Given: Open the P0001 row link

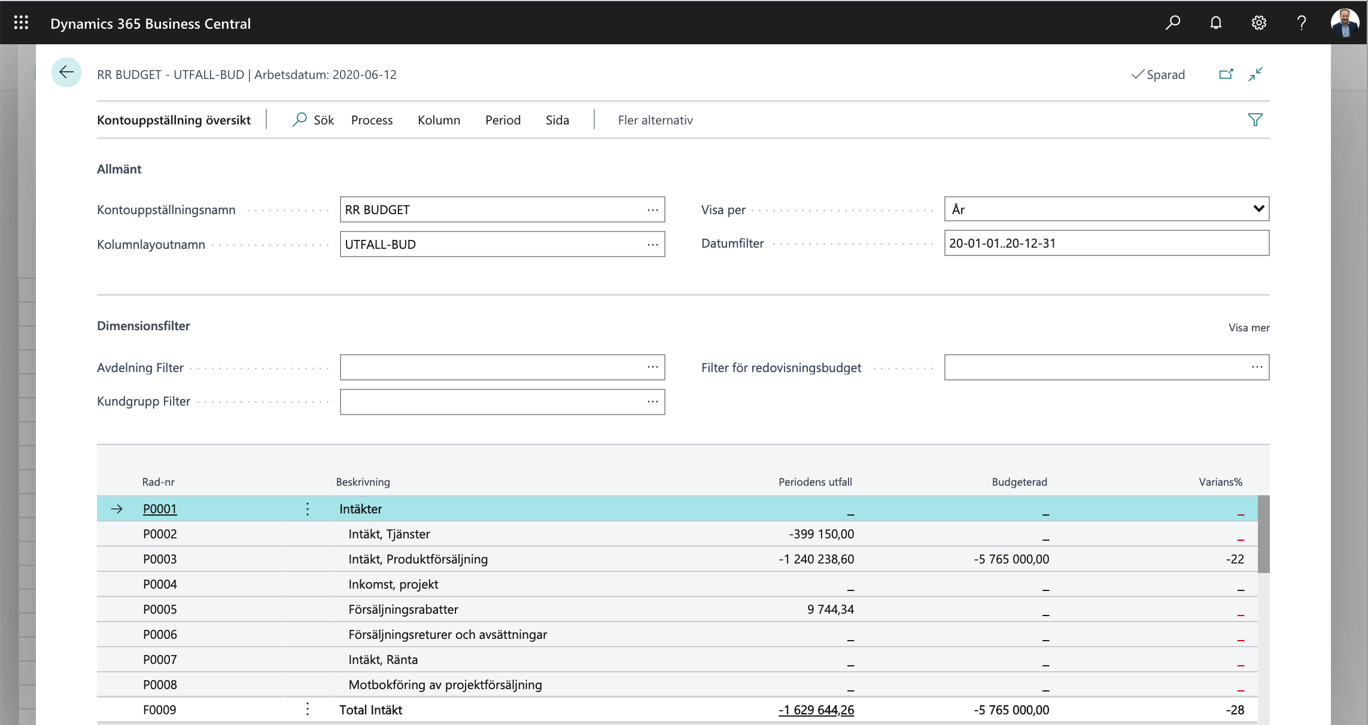Looking at the screenshot, I should coord(160,508).
